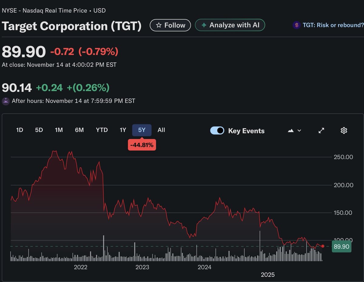
Task: Open the TGT: Risk or rebound? link
Action: coord(333,25)
